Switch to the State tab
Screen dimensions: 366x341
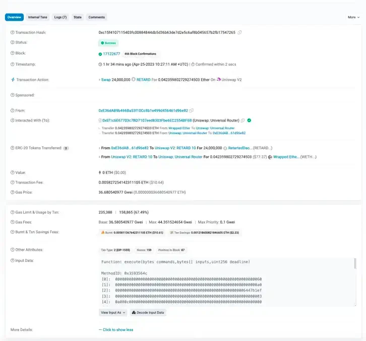[78, 17]
